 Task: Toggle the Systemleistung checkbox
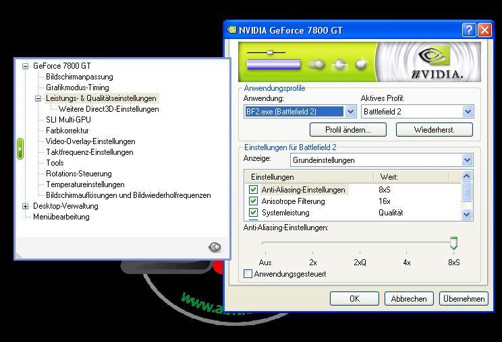click(253, 213)
